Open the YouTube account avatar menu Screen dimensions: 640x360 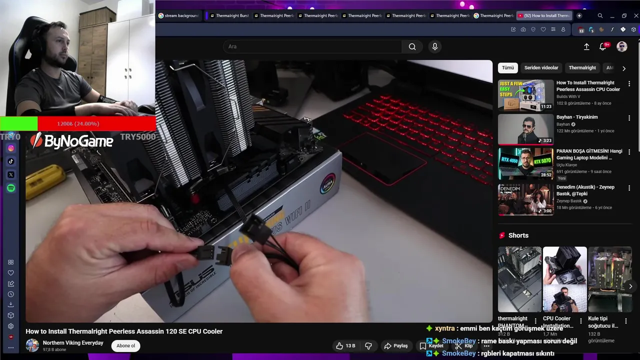coord(622,46)
